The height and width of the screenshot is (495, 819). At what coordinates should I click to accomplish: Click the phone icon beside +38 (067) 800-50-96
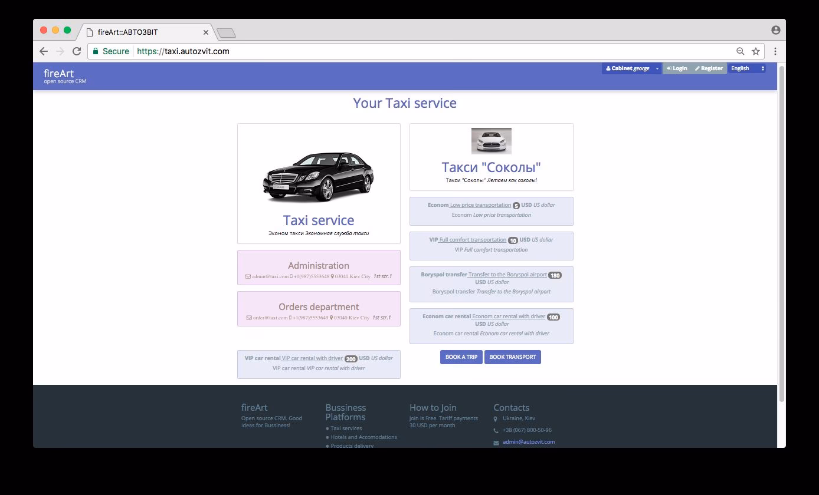pos(496,430)
